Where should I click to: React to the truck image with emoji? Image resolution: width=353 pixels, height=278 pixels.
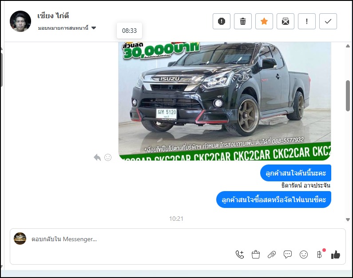pos(108,157)
